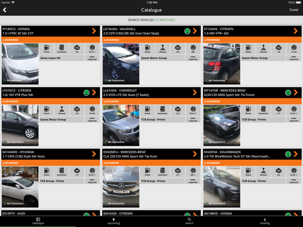Screen dimensions: 303x227
Task: Tap Seller Inspected on FY18XCU Honda
Action: (x=92, y=58)
